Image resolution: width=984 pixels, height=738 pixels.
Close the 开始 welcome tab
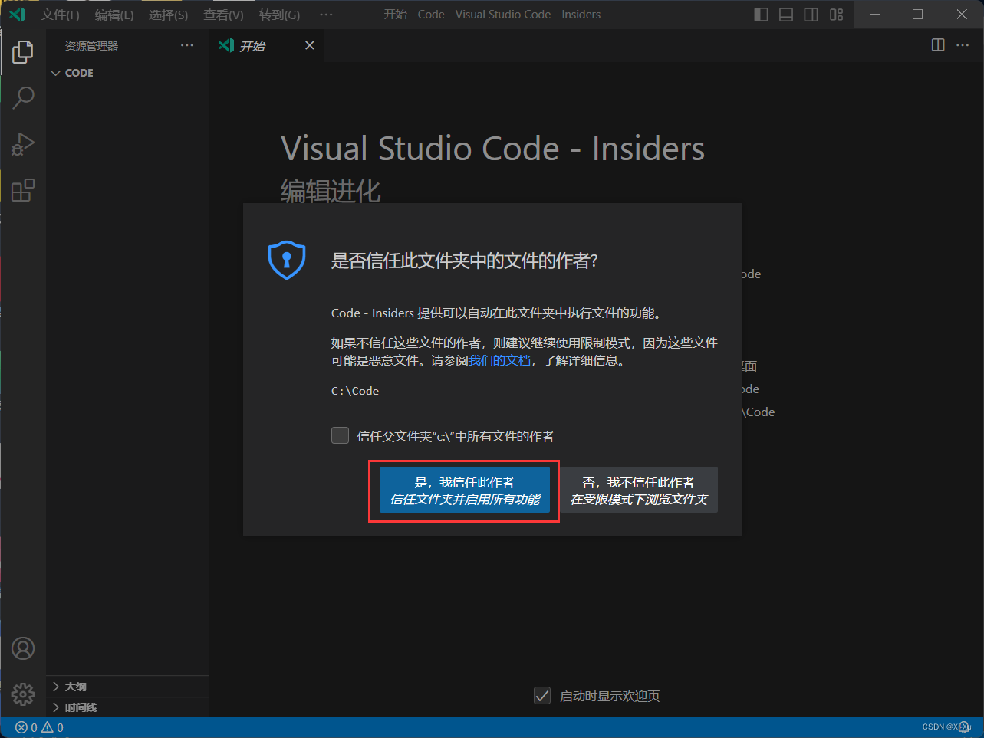tap(310, 46)
